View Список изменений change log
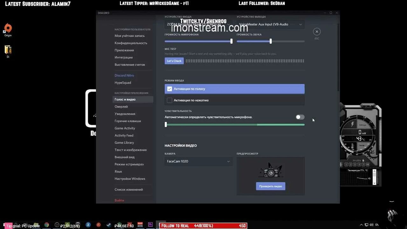407x229 pixels. (129, 190)
